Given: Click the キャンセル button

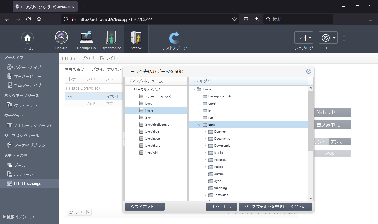Looking at the screenshot, I should [221, 207].
